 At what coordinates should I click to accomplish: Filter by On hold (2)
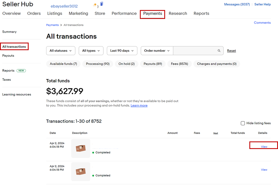(x=127, y=64)
